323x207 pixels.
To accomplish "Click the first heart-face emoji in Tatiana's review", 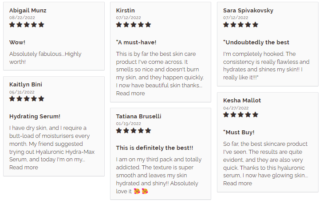I will (137, 191).
